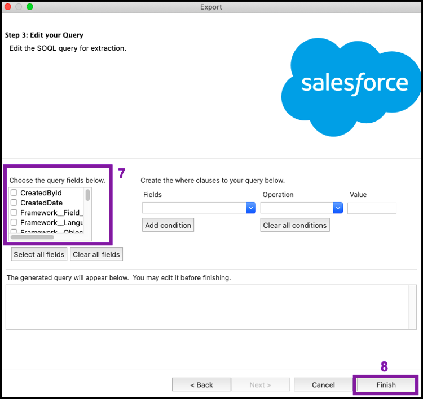Click the Add condition button
The width and height of the screenshot is (423, 399).
pos(168,225)
